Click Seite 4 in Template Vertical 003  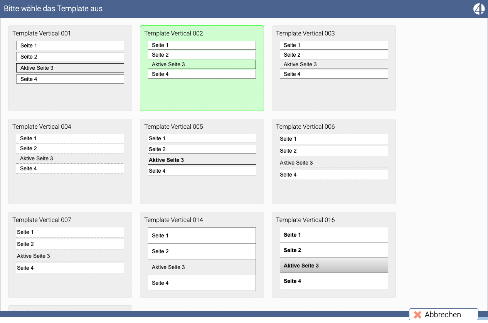[334, 74]
